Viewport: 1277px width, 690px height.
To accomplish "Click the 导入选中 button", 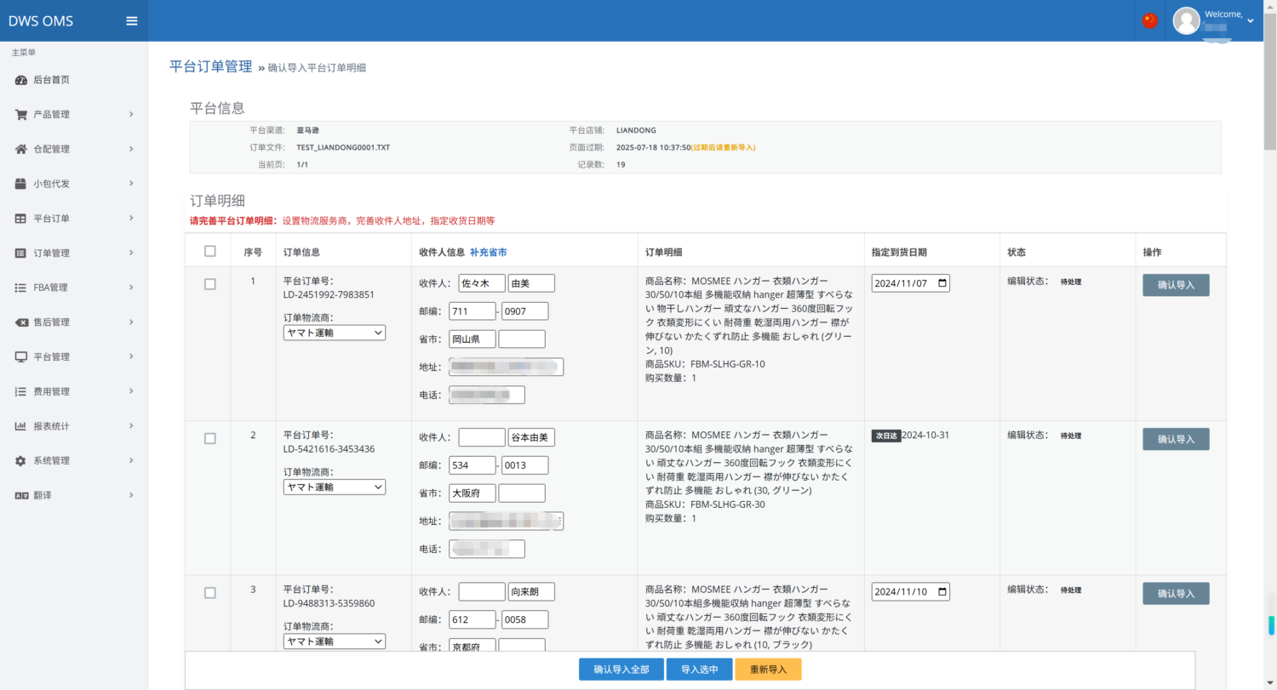I will [699, 670].
